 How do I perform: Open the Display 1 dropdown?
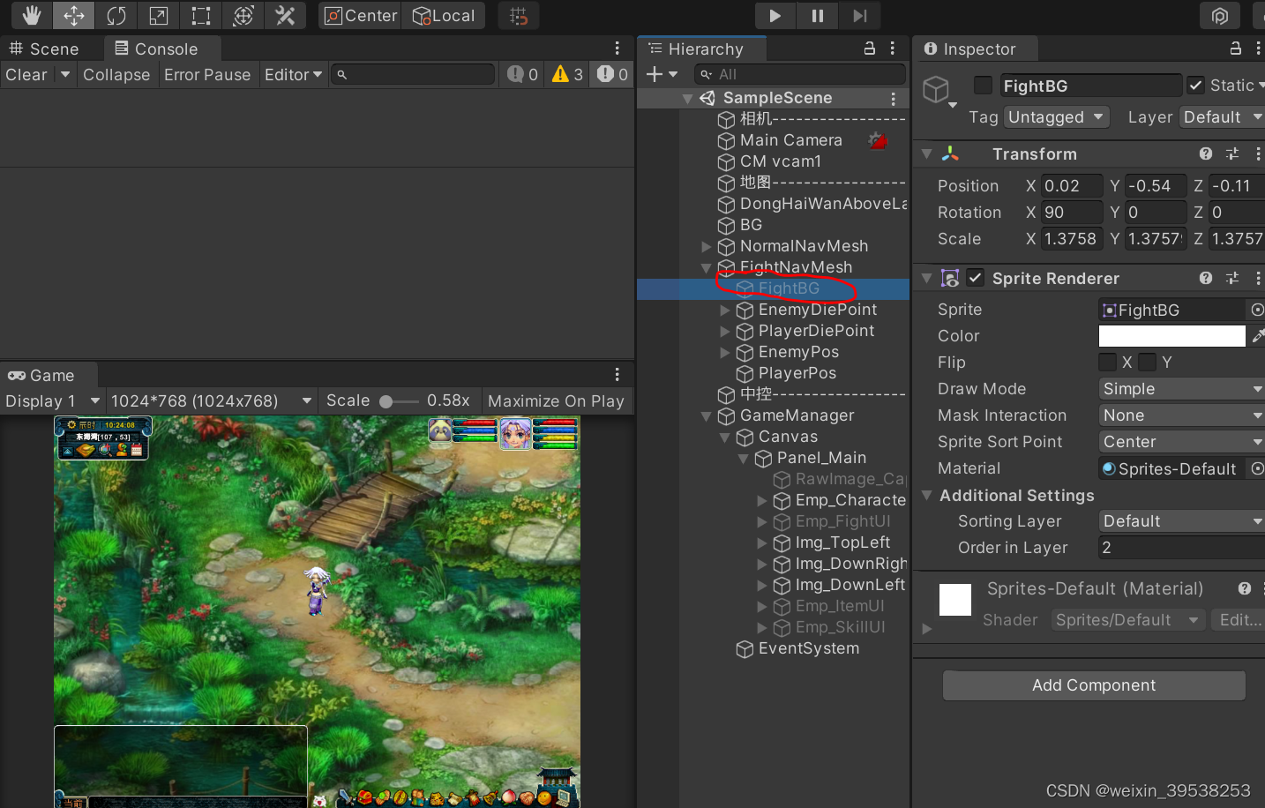[x=53, y=400]
